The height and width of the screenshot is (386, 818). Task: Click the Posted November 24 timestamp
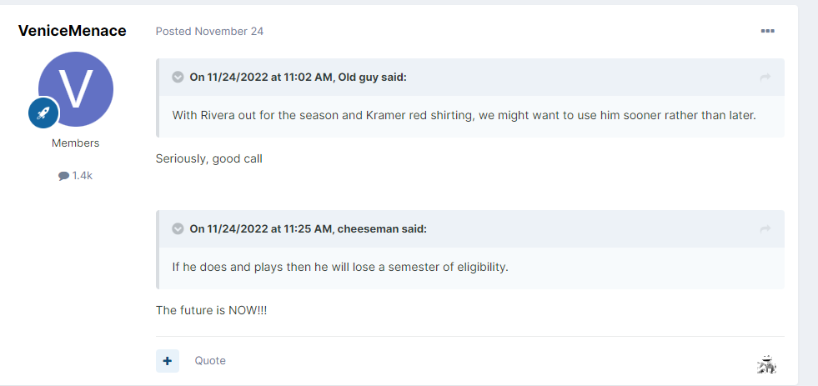point(210,32)
